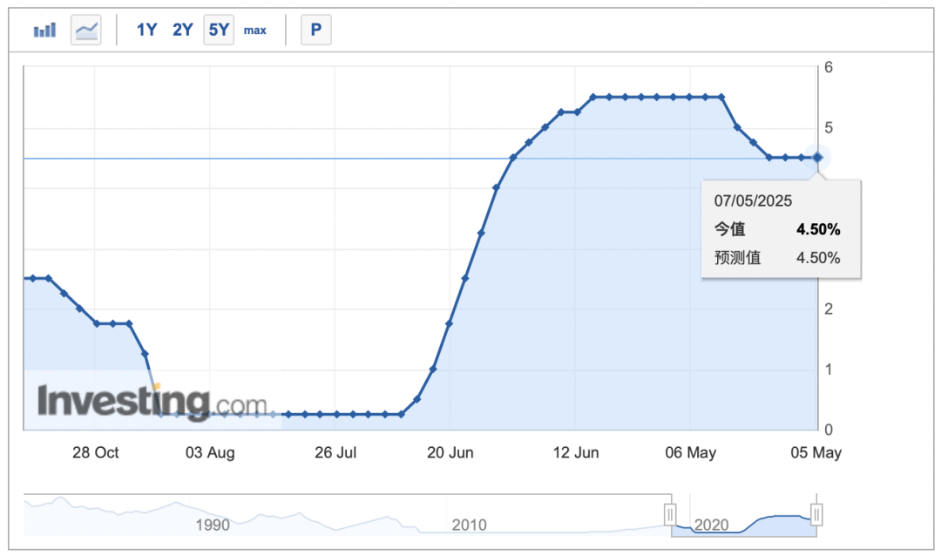Click the 2020 label in the navigator
The image size is (941, 556).
pyautogui.click(x=711, y=525)
